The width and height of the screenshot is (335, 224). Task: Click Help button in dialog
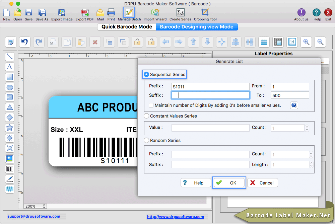coord(196,183)
